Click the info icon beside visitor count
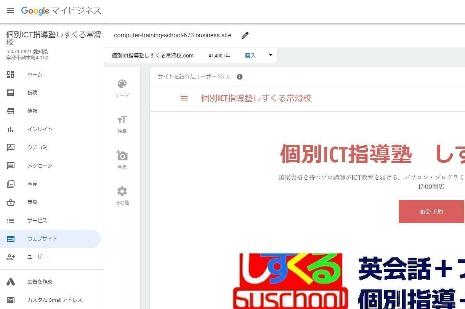 click(x=240, y=77)
